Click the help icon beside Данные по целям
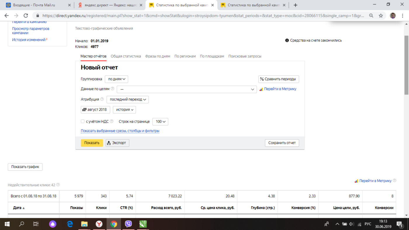Image resolution: width=409 pixels, height=230 pixels. tap(112, 89)
